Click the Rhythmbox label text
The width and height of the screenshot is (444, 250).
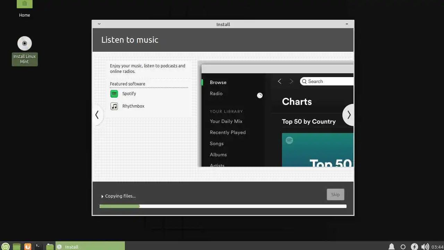133,106
